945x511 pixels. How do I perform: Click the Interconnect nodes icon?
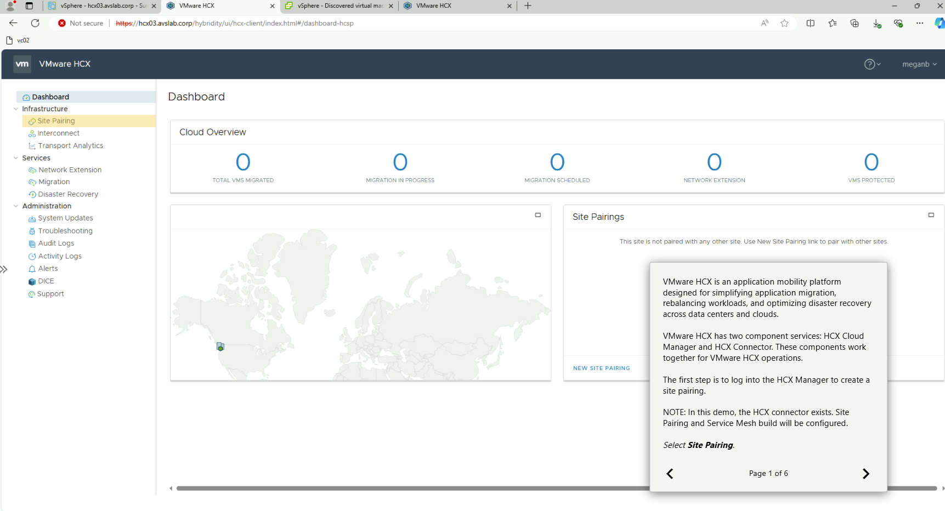[32, 134]
